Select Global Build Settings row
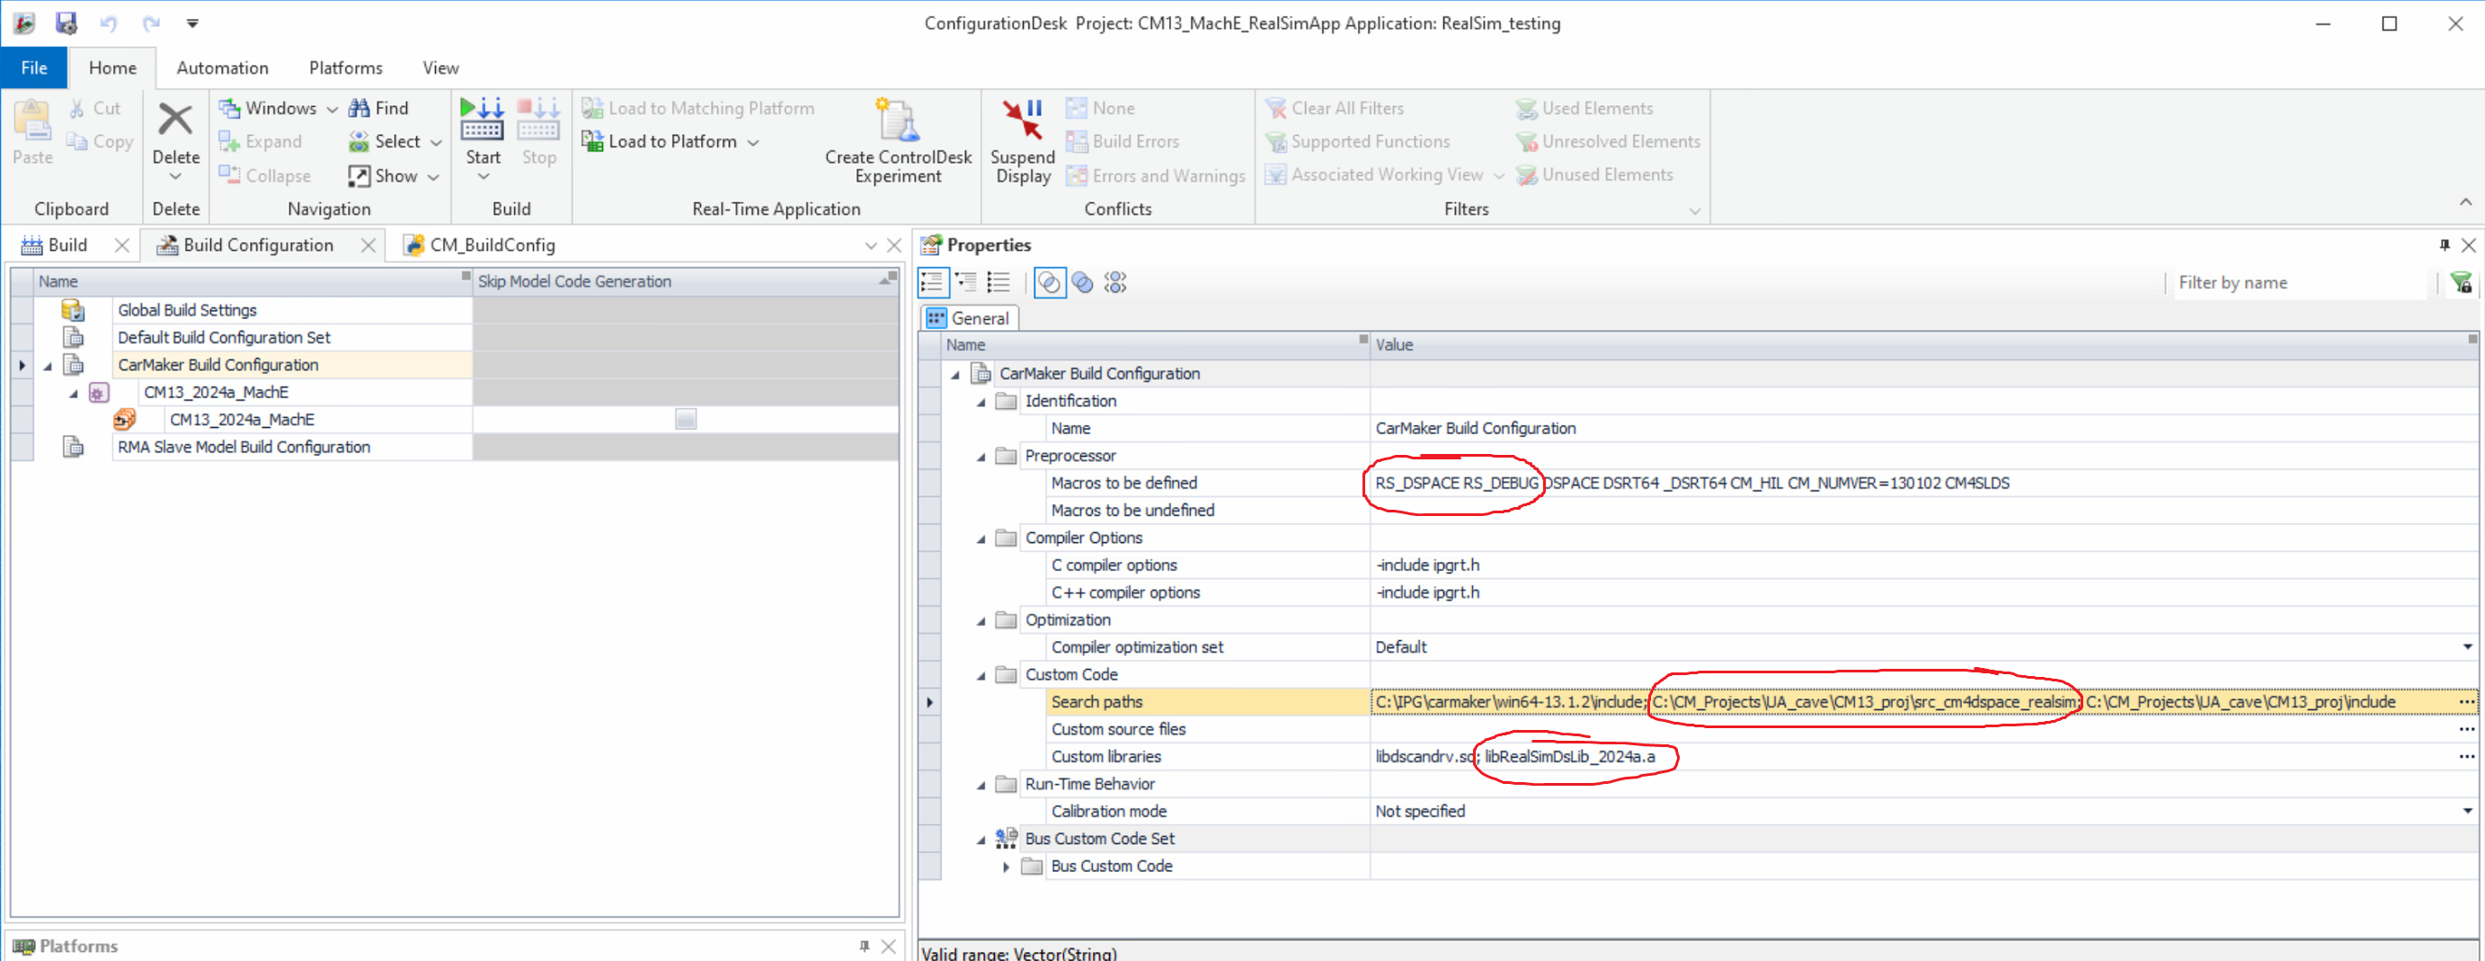This screenshot has width=2485, height=961. pos(187,310)
